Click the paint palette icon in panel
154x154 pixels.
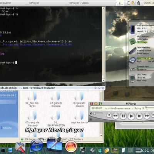tap(107, 151)
